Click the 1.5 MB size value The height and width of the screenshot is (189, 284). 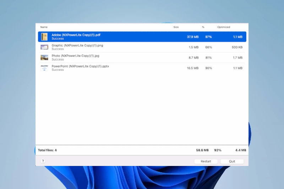pos(193,47)
